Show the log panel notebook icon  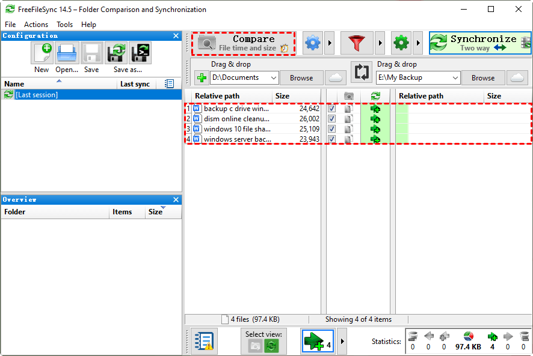tap(203, 342)
